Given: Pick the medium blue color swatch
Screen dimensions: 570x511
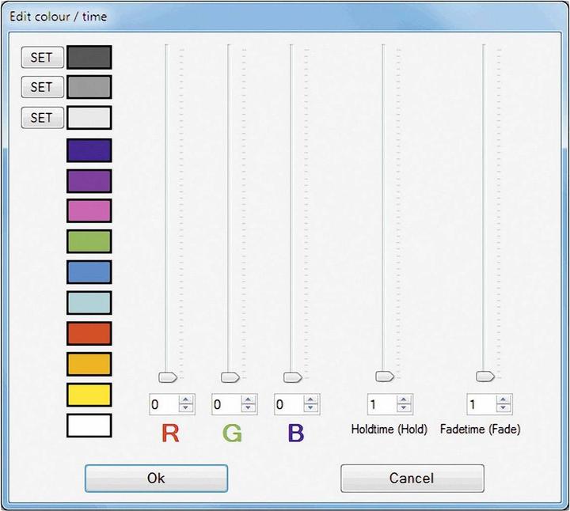Looking at the screenshot, I should tap(89, 272).
